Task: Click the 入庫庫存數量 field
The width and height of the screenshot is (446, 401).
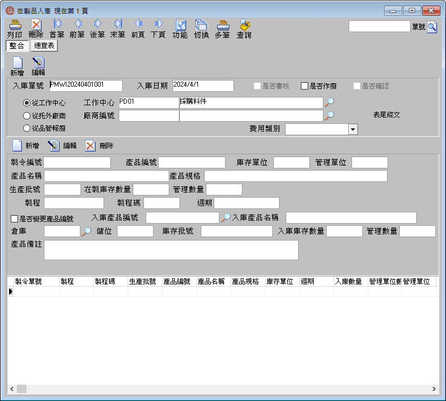Action: coord(344,231)
